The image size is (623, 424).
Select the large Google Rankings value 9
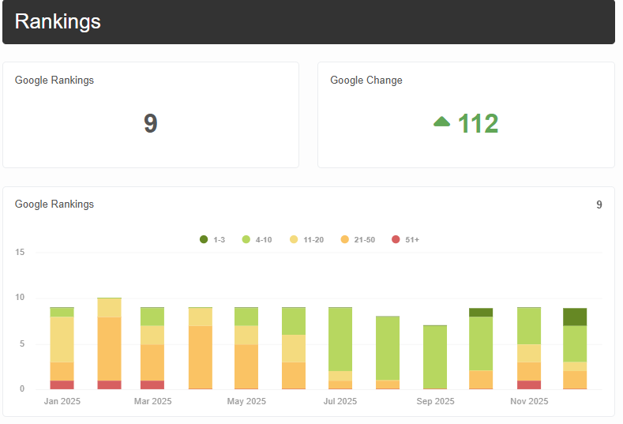coord(151,123)
